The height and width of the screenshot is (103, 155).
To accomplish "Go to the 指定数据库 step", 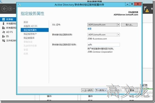I will coord(29,38).
